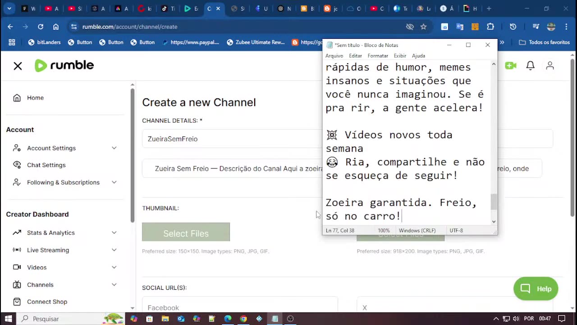Click the Videos camera icon in sidebar
Screen dimensions: 577x325
coord(17,267)
